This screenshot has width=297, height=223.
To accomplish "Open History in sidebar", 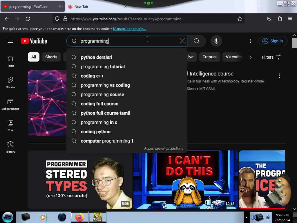I will [x=10, y=147].
